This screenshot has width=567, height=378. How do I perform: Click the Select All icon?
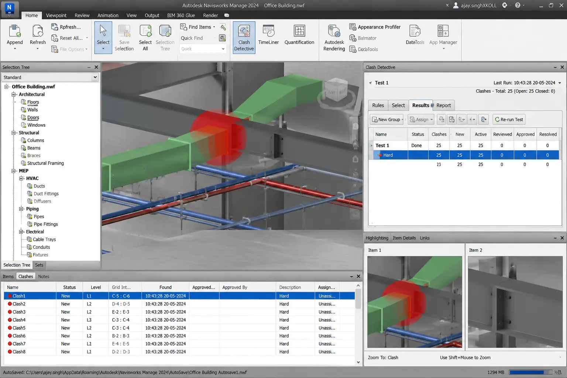[145, 31]
